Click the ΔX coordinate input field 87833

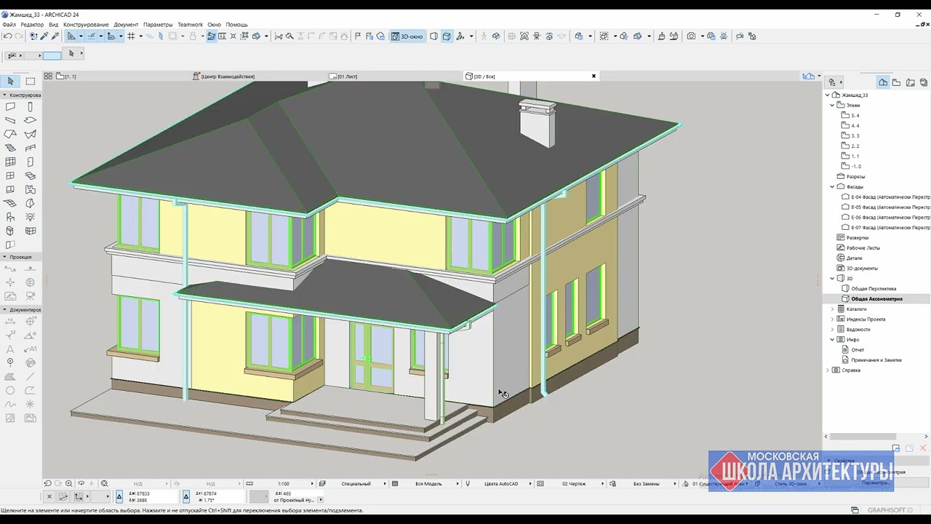(x=151, y=494)
